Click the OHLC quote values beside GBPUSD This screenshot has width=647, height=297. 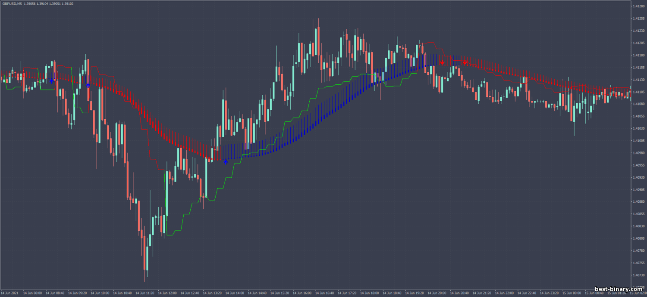click(49, 3)
